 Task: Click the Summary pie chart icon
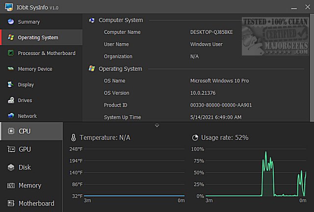(x=11, y=22)
